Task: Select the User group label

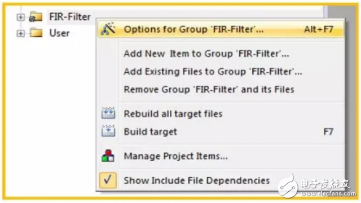Action: [59, 33]
